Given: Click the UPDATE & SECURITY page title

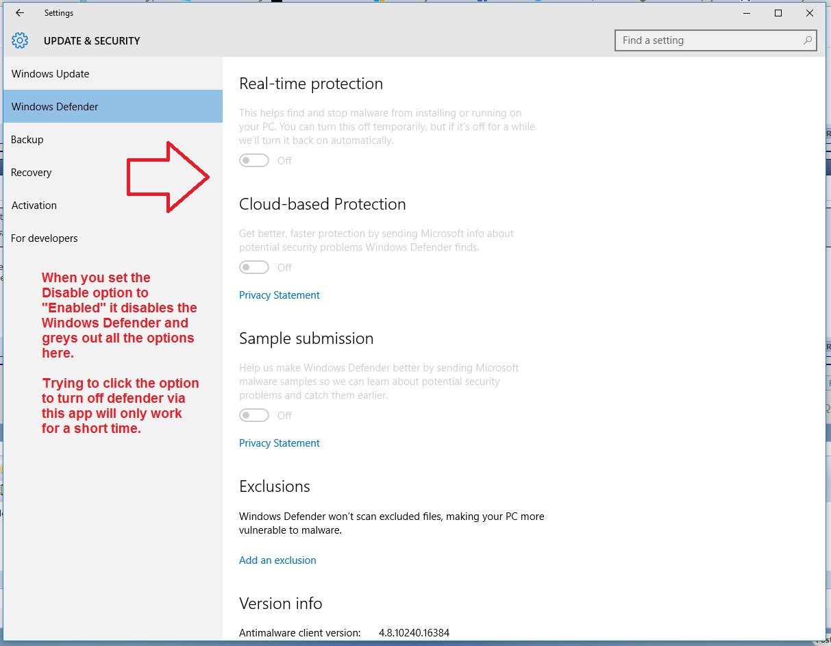Looking at the screenshot, I should tap(92, 41).
